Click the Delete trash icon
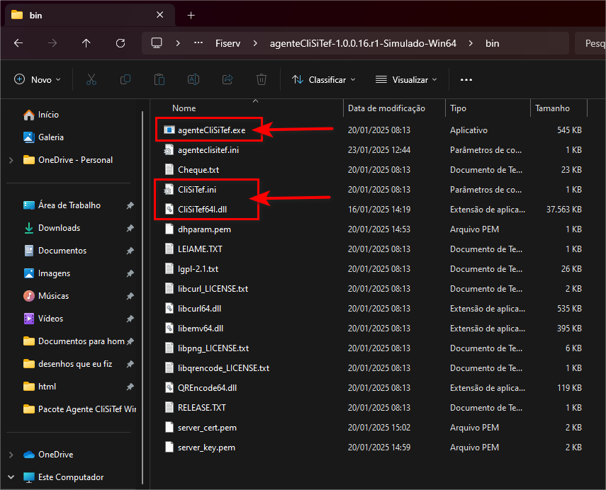Viewport: 606px width, 490px height. coord(262,79)
